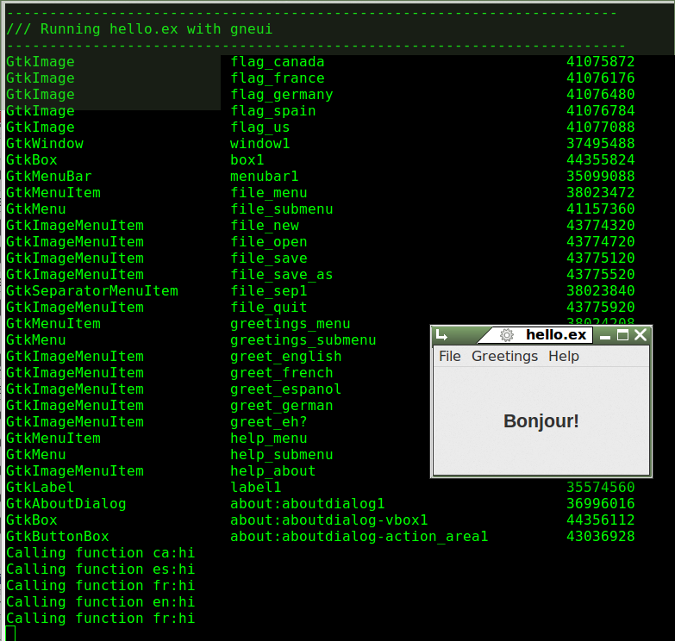This screenshot has height=641, width=675.
Task: Click the hello.ex title bar text
Action: pyautogui.click(x=556, y=335)
